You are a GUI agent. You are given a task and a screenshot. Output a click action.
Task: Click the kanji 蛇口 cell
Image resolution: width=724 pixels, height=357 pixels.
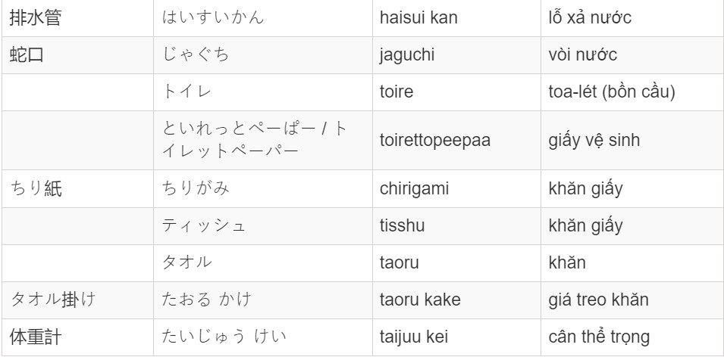[x=77, y=55]
